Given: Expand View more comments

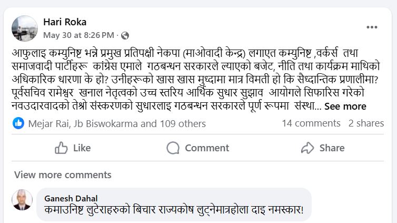Looking at the screenshot, I should (55, 174).
